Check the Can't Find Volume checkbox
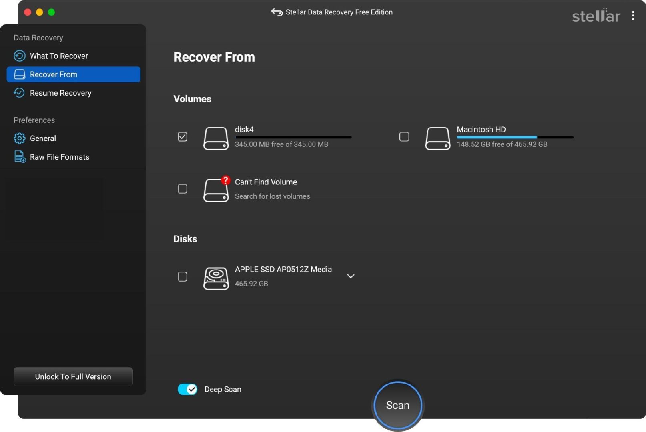Viewport: 646px width, 432px height. pyautogui.click(x=183, y=188)
